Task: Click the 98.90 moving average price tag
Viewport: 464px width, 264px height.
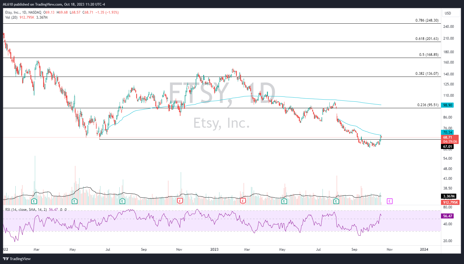Action: tap(447, 105)
